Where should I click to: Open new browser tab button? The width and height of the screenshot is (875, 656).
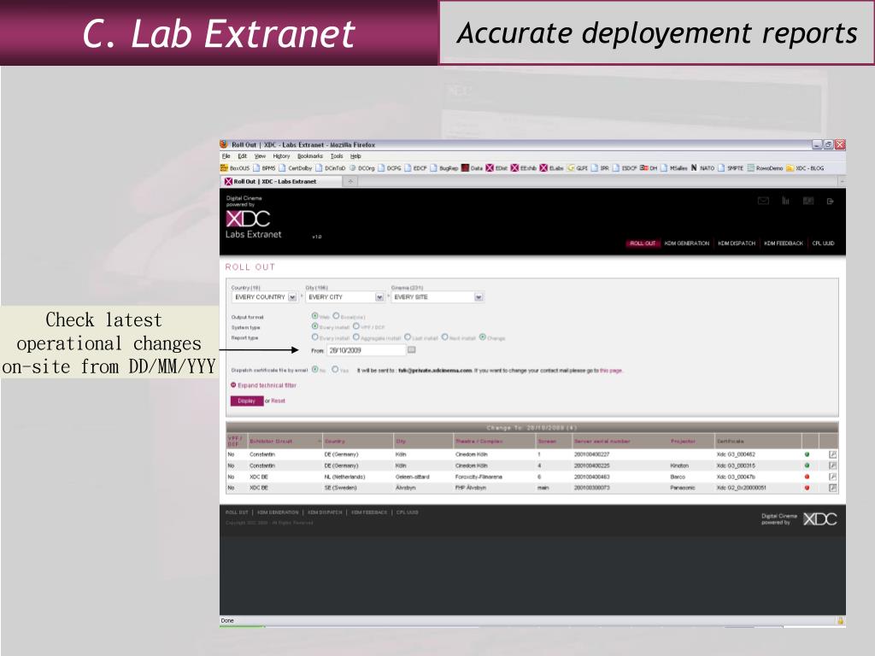click(x=350, y=181)
